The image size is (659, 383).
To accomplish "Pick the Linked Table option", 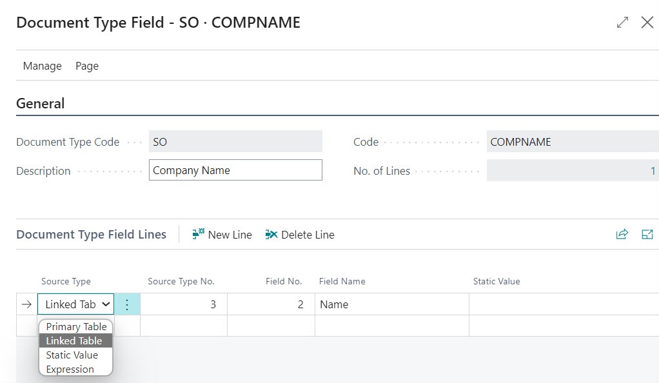I will (x=74, y=341).
